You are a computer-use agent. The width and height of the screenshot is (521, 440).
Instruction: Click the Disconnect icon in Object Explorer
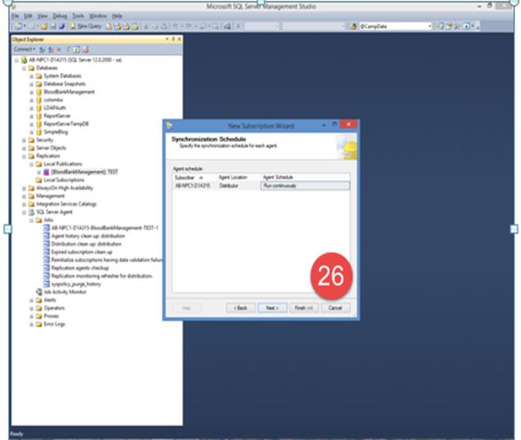(51, 49)
